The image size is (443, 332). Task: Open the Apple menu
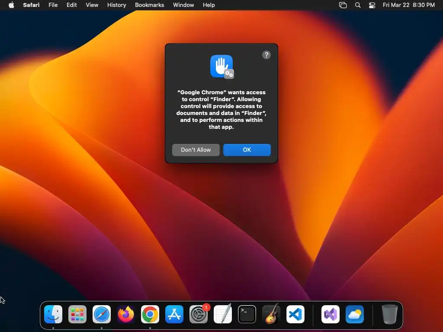click(11, 5)
